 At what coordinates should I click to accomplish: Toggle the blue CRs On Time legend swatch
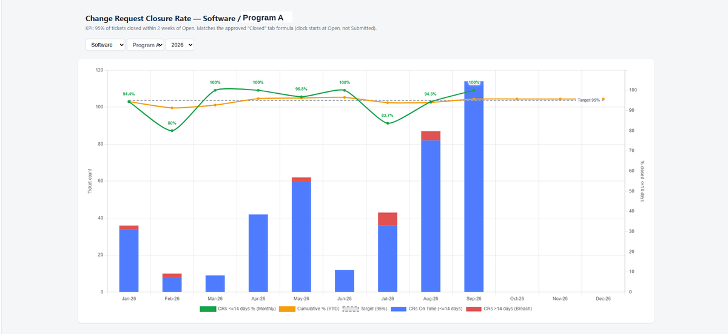pyautogui.click(x=399, y=309)
